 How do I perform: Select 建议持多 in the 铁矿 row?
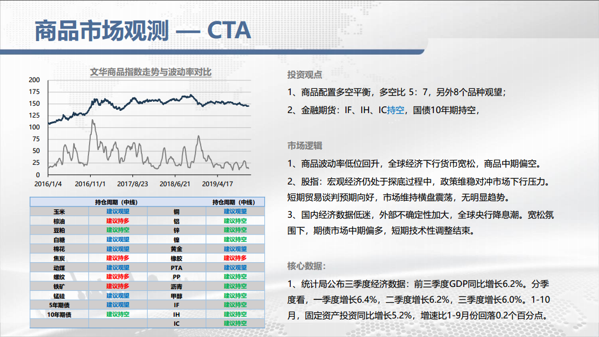click(x=118, y=286)
